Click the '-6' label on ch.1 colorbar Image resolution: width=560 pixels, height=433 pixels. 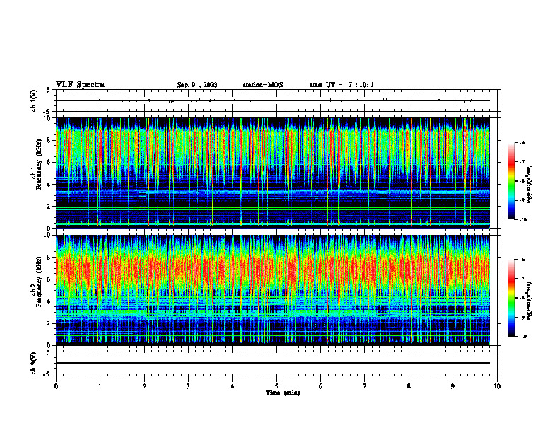coord(522,143)
